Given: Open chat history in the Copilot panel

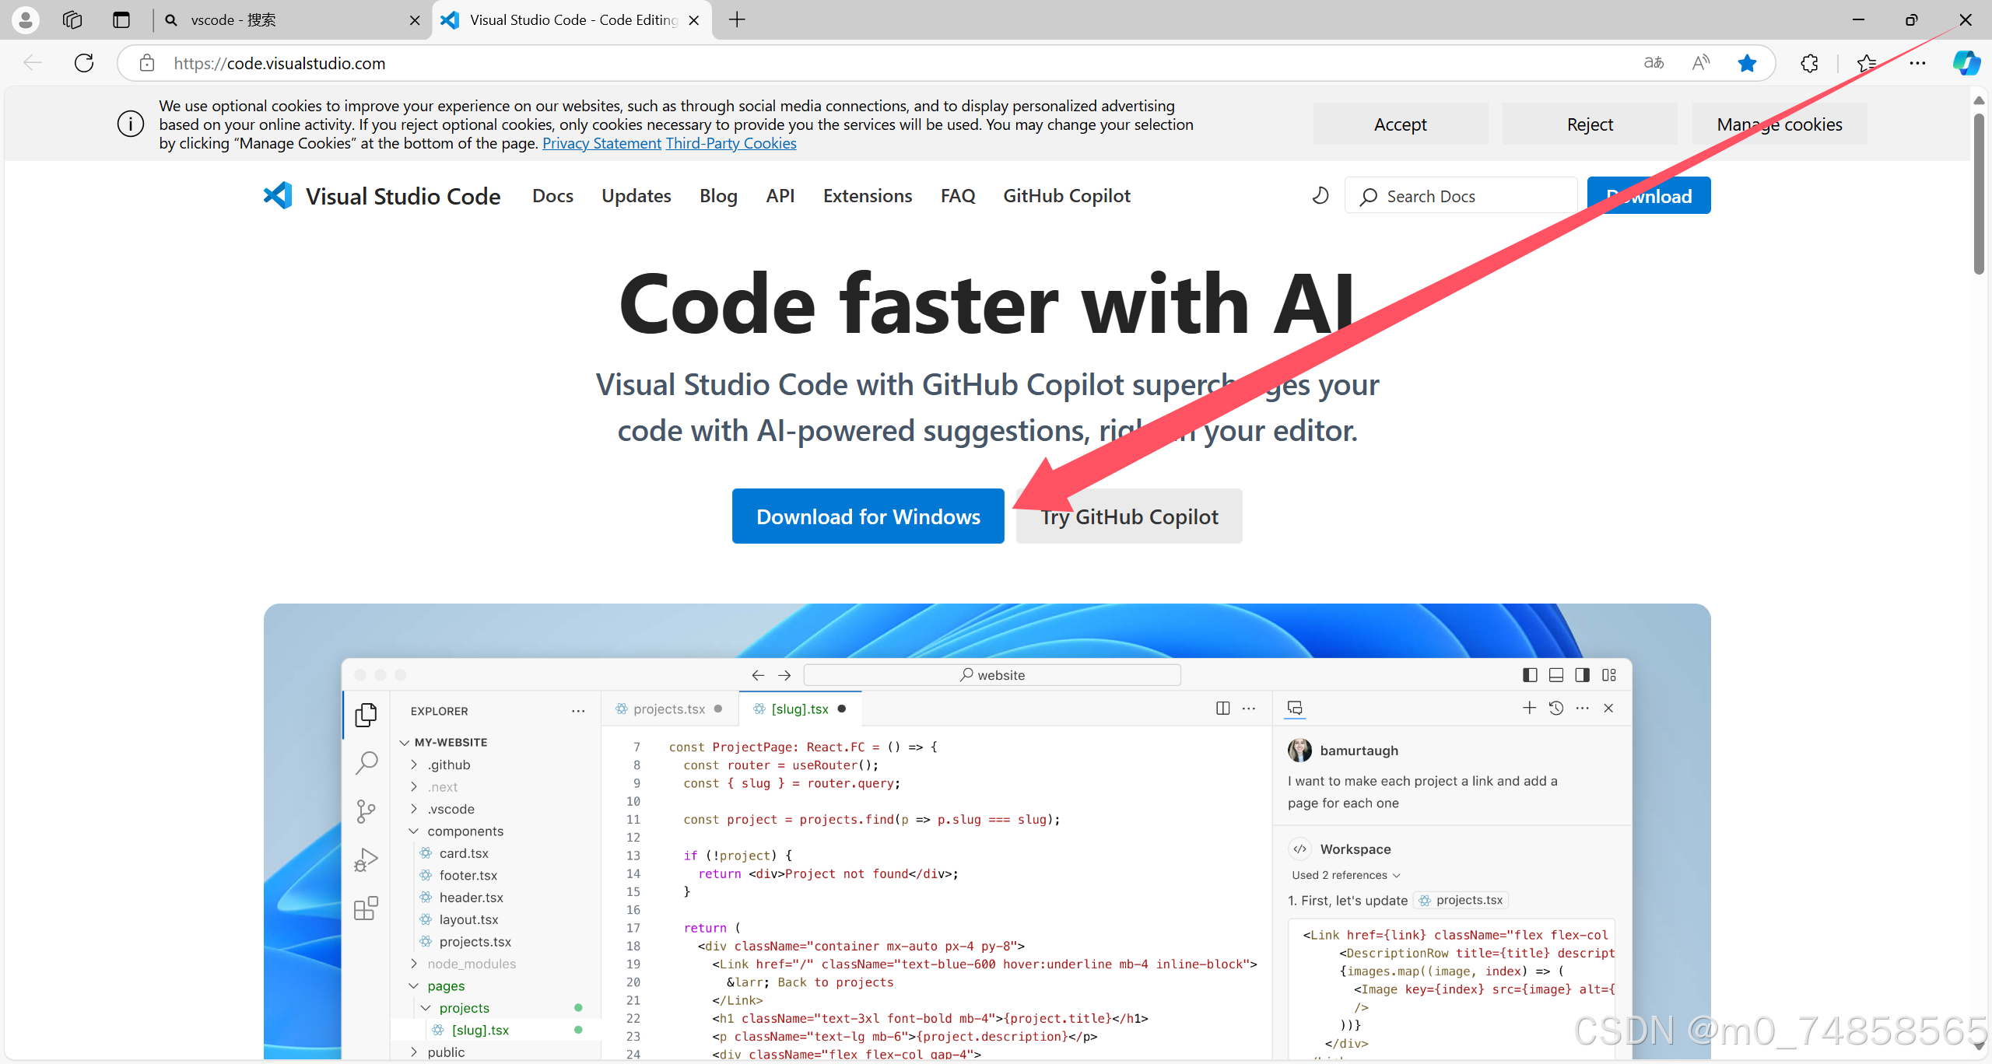Looking at the screenshot, I should 1556,708.
